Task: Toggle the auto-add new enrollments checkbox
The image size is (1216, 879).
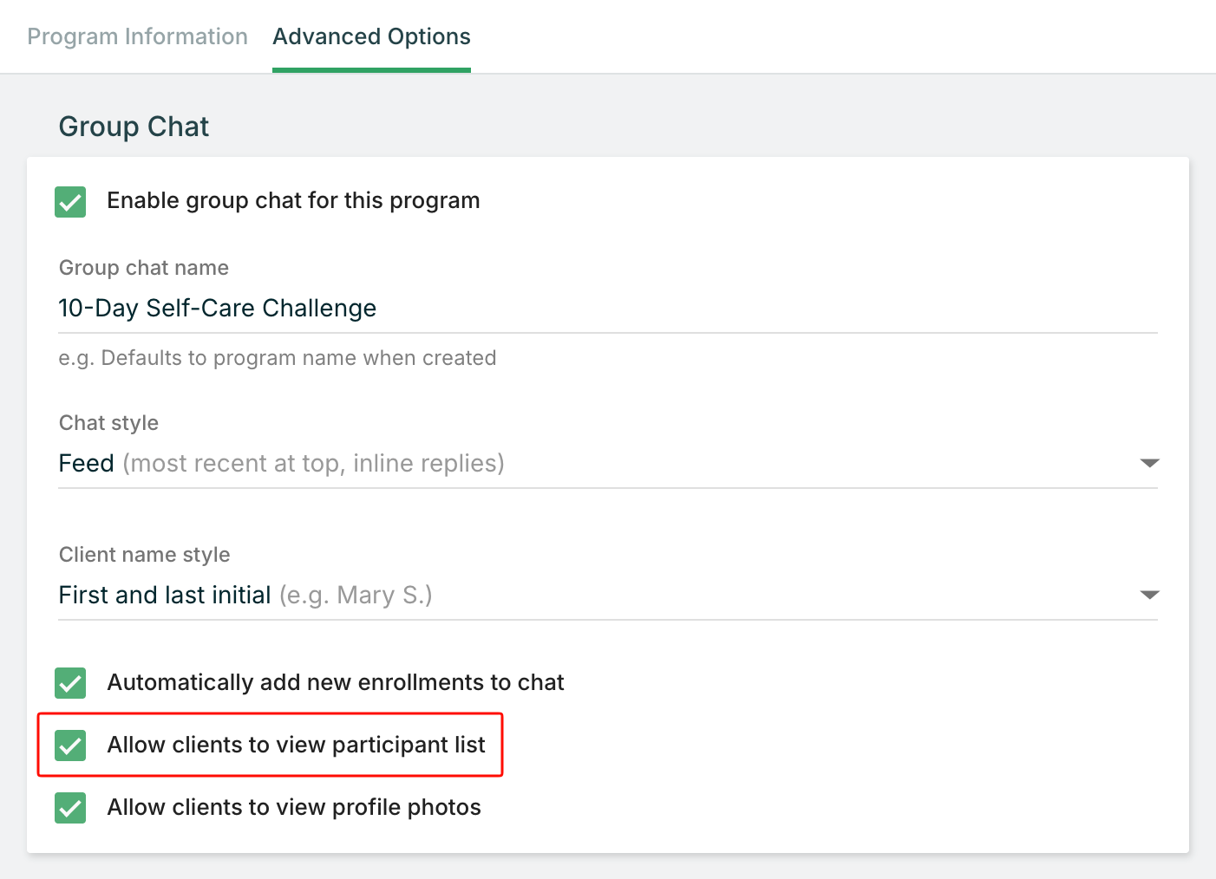Action: [70, 683]
